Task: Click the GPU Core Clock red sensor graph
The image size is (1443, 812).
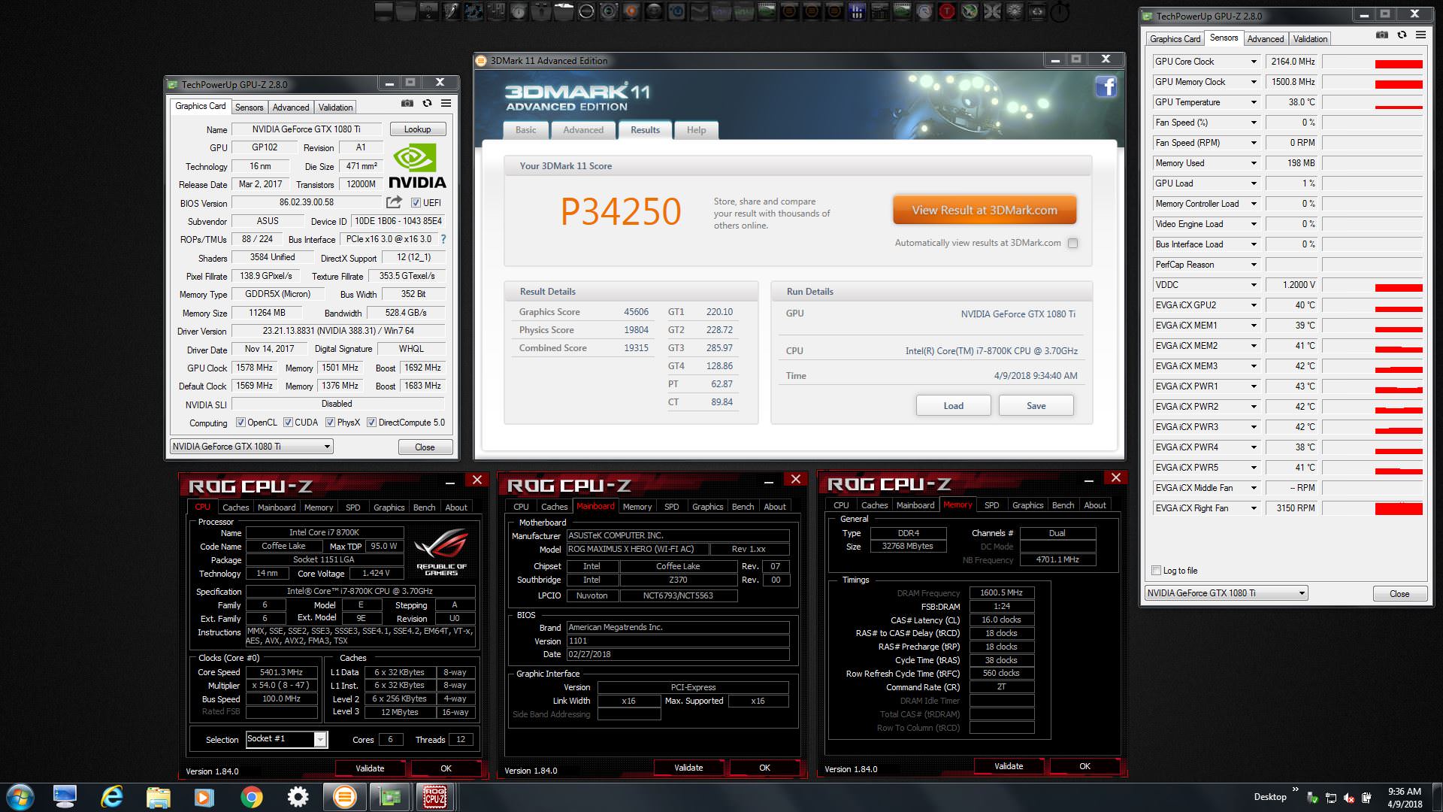Action: [x=1372, y=62]
